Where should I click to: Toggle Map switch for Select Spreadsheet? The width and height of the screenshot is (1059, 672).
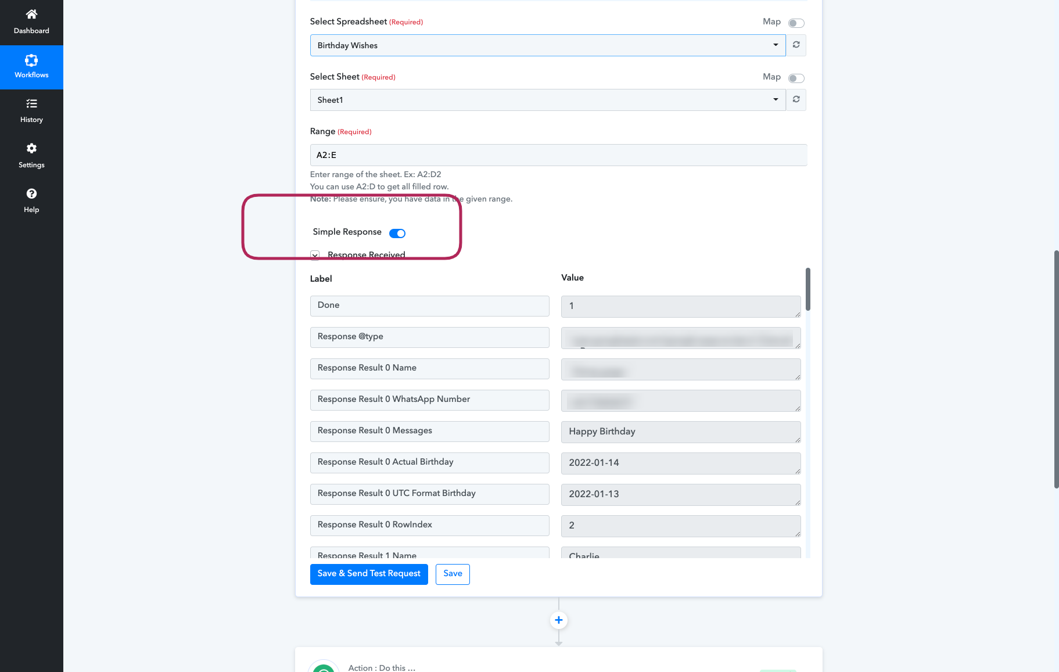(x=796, y=23)
